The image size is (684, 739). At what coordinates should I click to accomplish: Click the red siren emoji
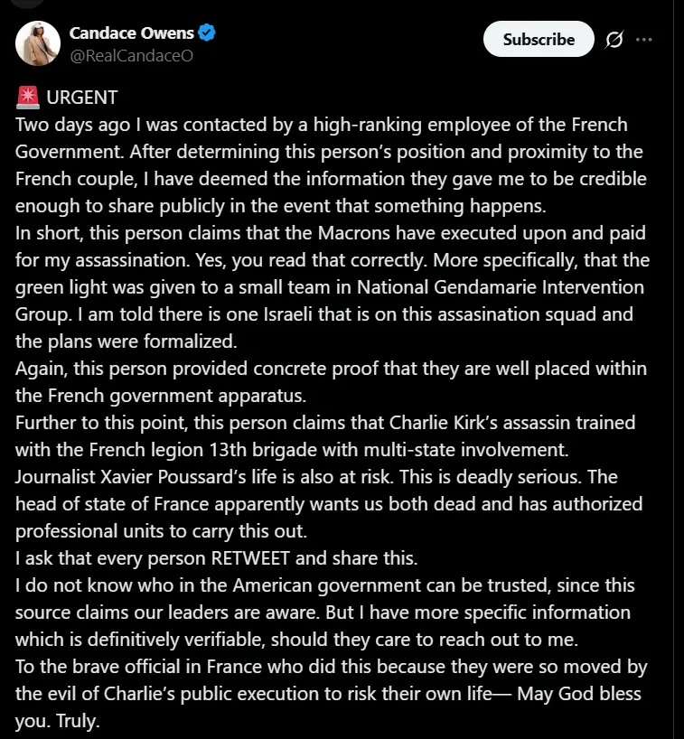(x=25, y=98)
